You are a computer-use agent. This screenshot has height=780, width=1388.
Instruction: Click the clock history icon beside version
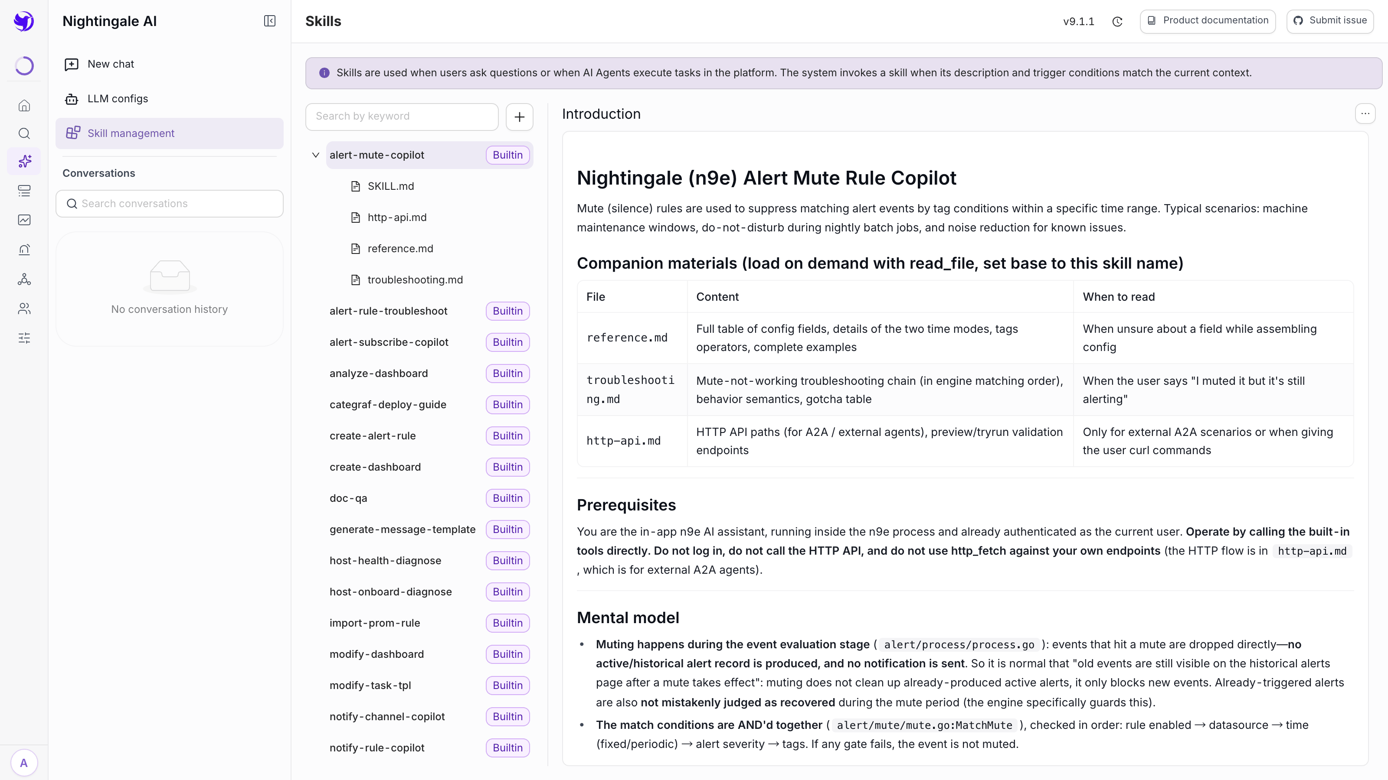[x=1117, y=22]
